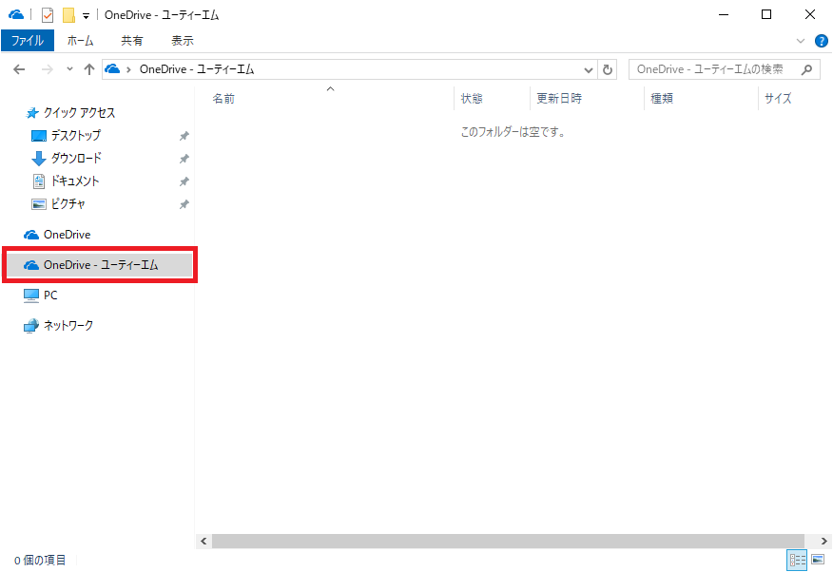Image resolution: width=833 pixels, height=572 pixels.
Task: Open ドキュメント in the navigation pane
Action: [75, 181]
